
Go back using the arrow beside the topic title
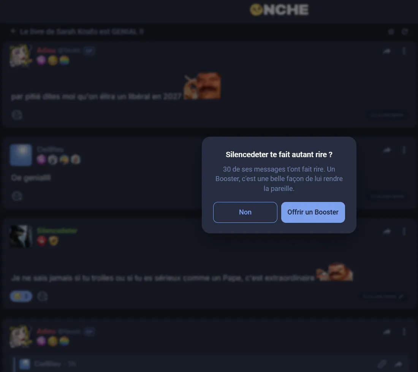click(x=13, y=32)
